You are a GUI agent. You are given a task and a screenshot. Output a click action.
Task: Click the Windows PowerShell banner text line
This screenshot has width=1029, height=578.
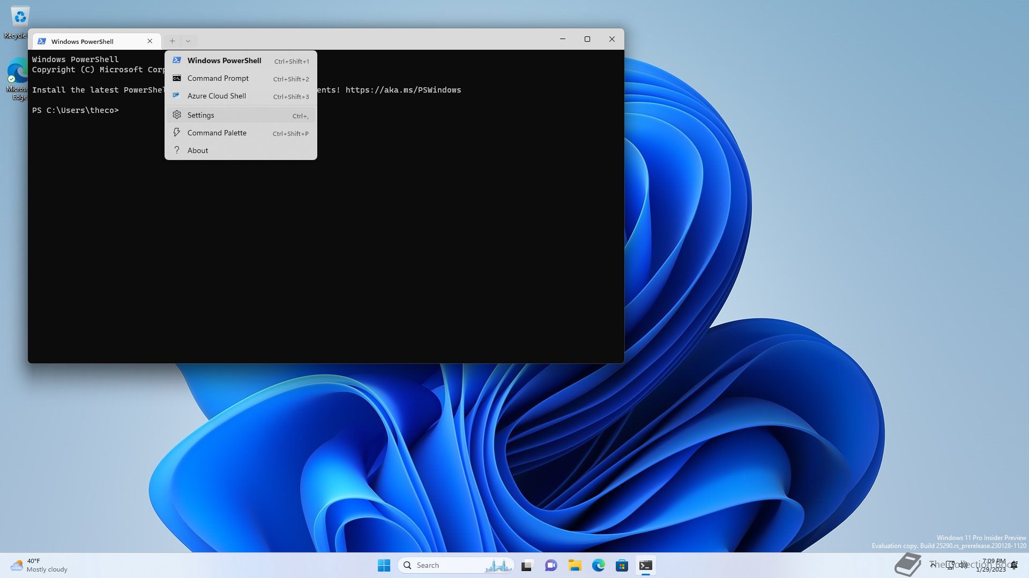coord(75,59)
